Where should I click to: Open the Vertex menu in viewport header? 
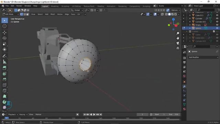coord(60,14)
